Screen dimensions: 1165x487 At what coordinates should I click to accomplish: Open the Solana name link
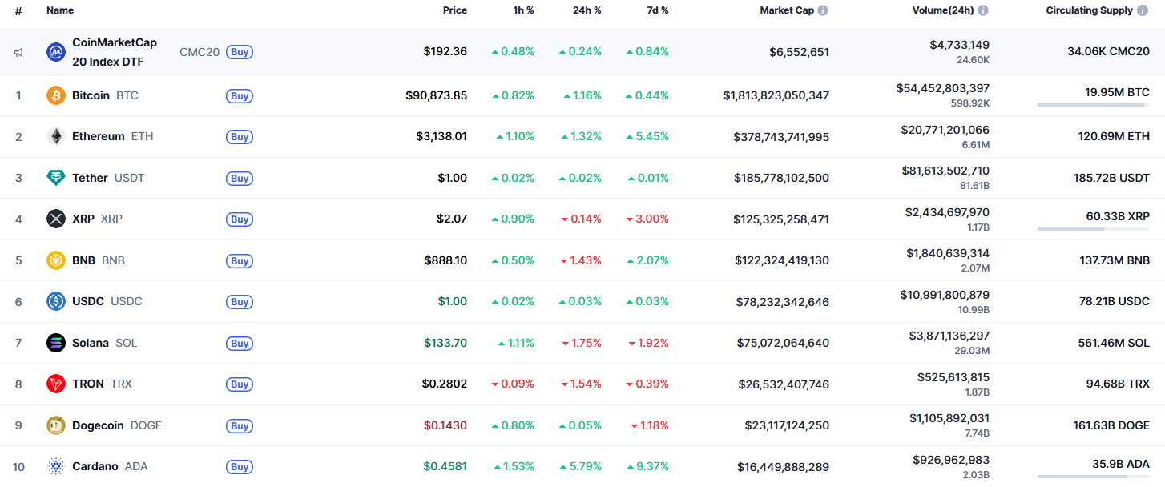click(91, 343)
